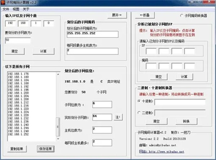Click 清空 in the binary-decimal converter
Image resolution: width=216 pixels, height=160 pixels.
coord(157,121)
